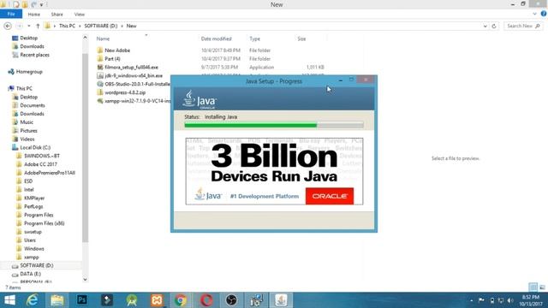Open OBS Studio from the taskbar
This screenshot has height=308, width=548.
231,300
